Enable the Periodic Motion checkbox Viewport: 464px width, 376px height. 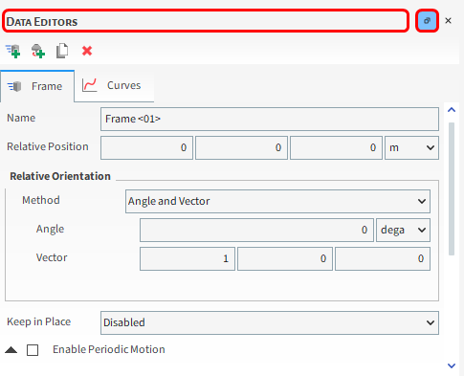[33, 350]
